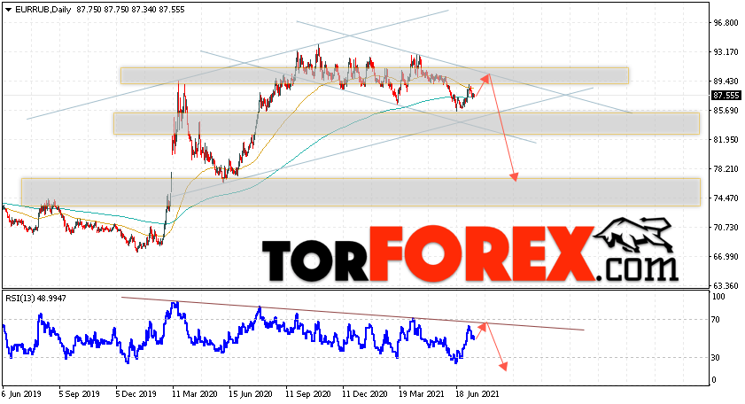
Task: Click the 66.990 price scale value
Action: click(726, 257)
